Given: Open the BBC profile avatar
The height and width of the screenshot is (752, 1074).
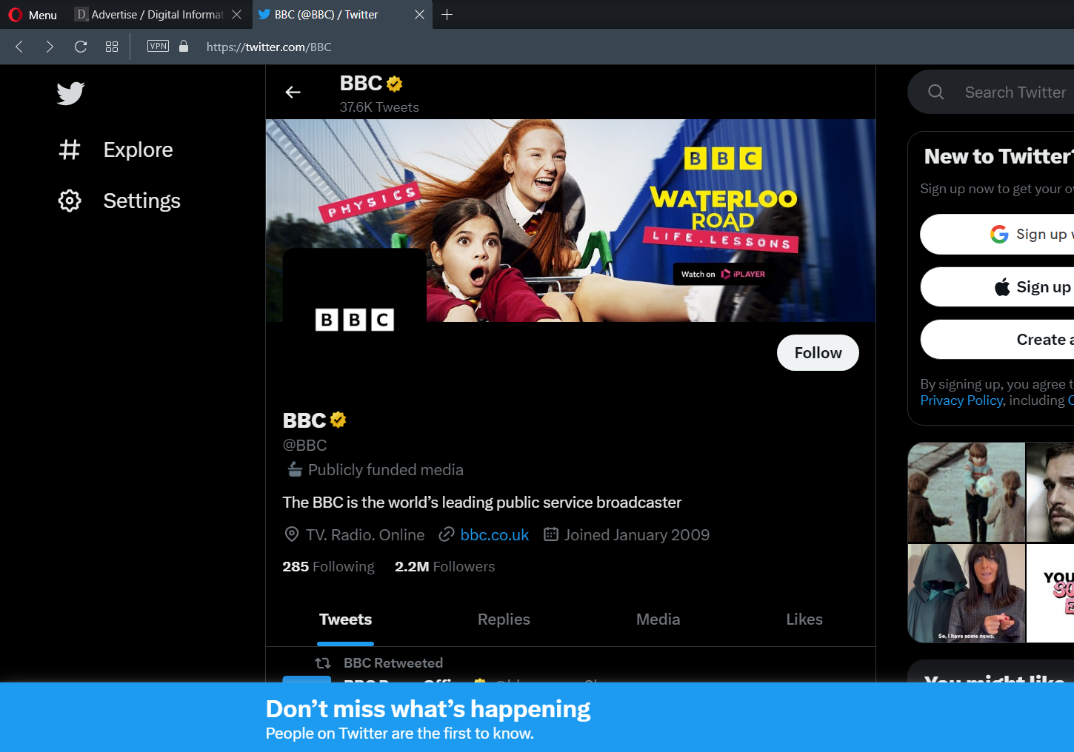Looking at the screenshot, I should (x=354, y=319).
